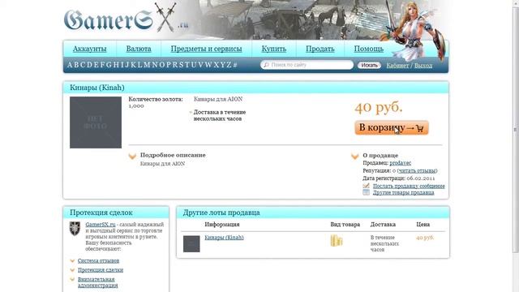Collapse the Подробное описание section arrow
This screenshot has height=292, width=519.
tap(132, 156)
